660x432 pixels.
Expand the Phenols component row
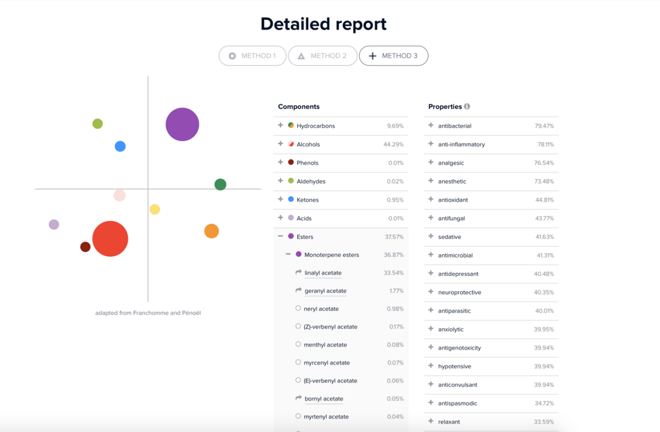[280, 162]
